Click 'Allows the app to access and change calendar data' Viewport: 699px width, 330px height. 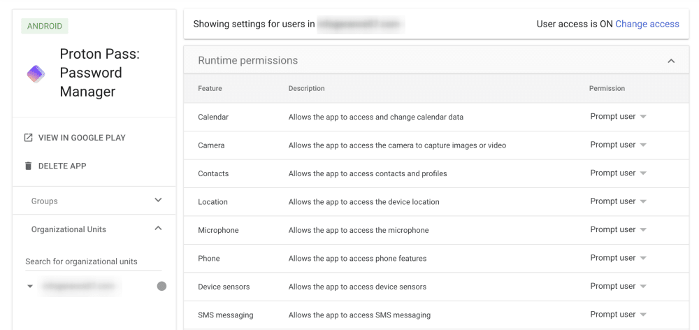[376, 117]
